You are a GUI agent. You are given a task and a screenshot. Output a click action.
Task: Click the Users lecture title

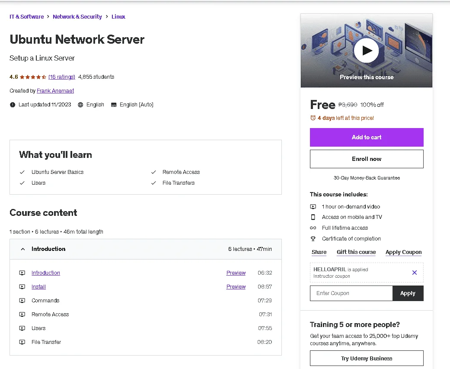pos(38,328)
